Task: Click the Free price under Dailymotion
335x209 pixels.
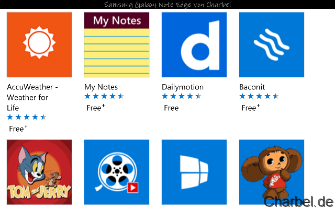Action: pyautogui.click(x=171, y=108)
